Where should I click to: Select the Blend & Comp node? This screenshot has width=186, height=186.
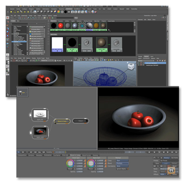coord(62,121)
